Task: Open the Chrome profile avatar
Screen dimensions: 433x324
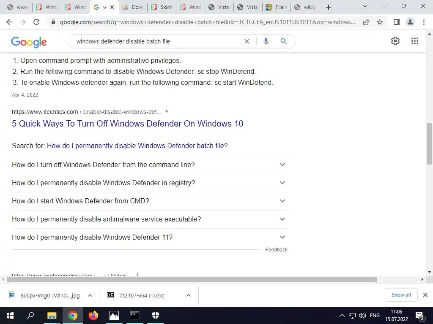Action: [410, 22]
